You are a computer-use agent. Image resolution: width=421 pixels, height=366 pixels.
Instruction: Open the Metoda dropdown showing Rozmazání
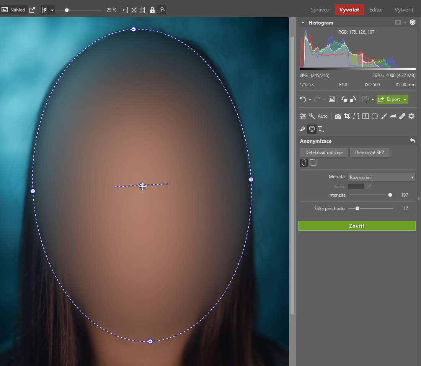click(x=382, y=177)
